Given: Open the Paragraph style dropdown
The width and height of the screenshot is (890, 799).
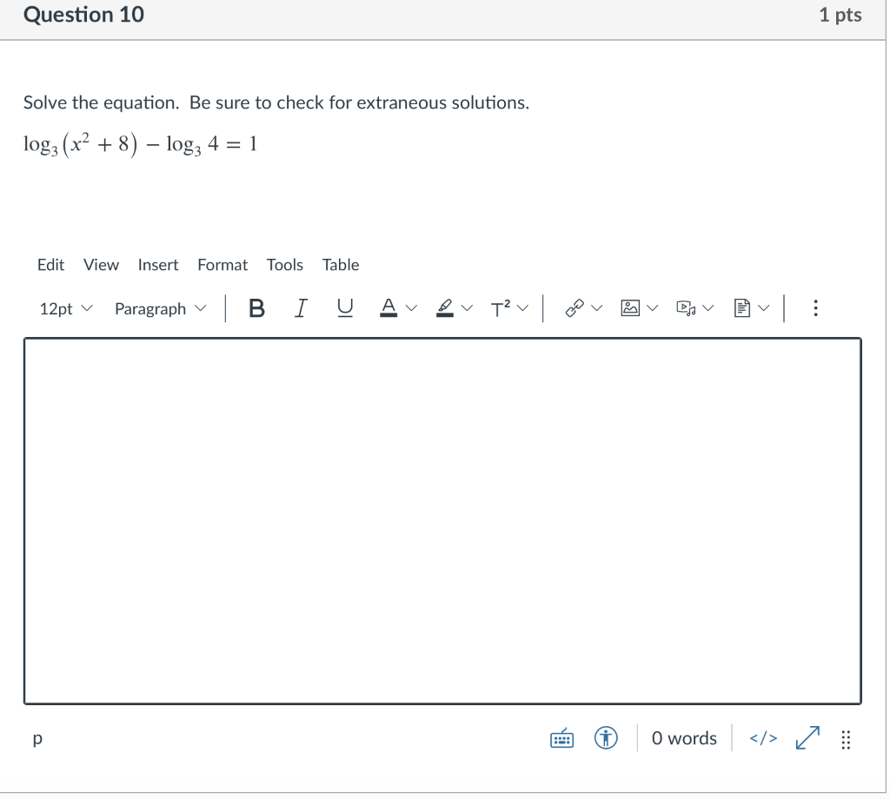Looking at the screenshot, I should tap(160, 307).
